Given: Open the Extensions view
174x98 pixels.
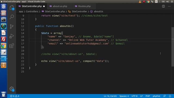Looking at the screenshot, I should (x=12, y=46).
